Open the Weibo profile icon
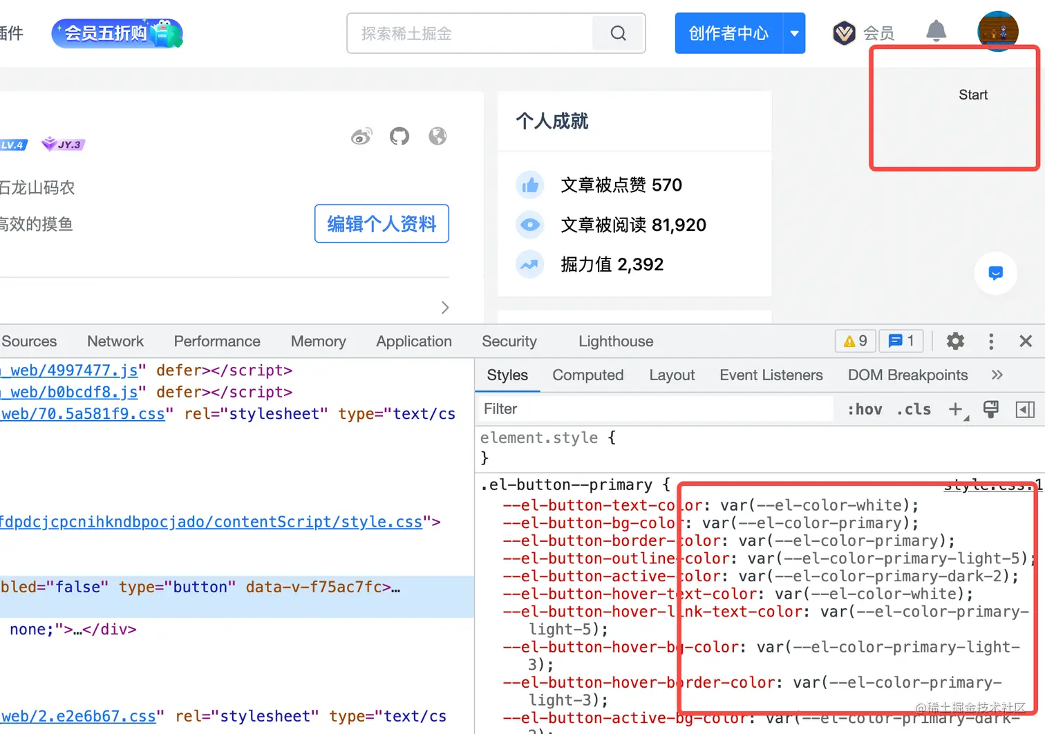Viewport: 1045px width, 734px height. (x=361, y=136)
